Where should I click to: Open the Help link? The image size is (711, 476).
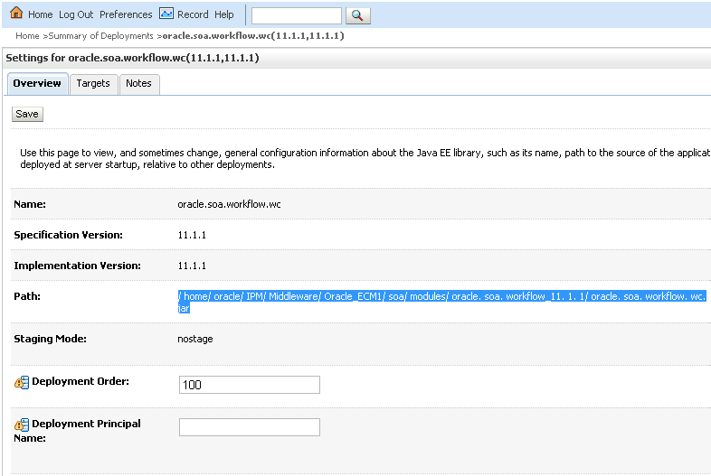coord(224,14)
